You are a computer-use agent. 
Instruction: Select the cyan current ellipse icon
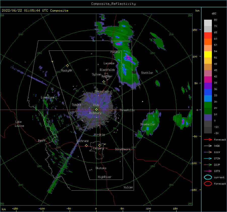pos(208,177)
